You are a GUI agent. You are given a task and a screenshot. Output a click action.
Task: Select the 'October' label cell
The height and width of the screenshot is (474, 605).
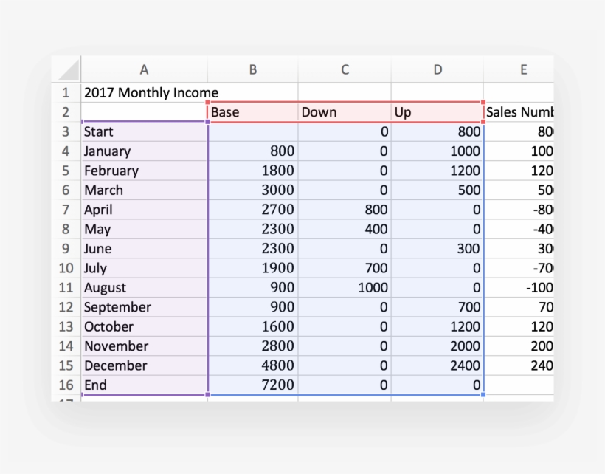145,326
